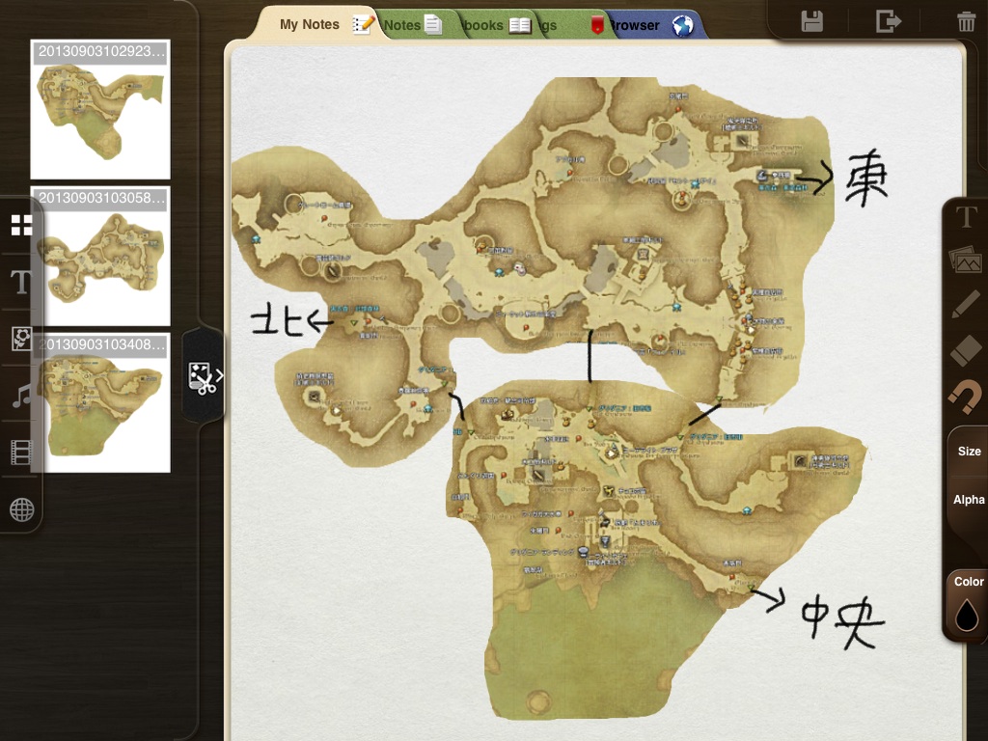Open the insert image tool on right
The image size is (988, 741).
(x=966, y=259)
